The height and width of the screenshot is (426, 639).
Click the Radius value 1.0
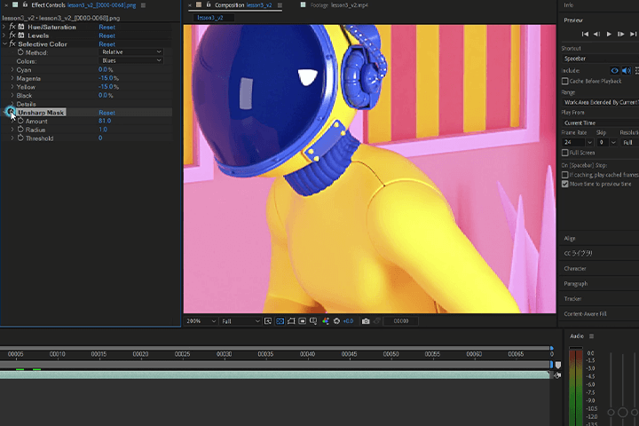point(102,130)
